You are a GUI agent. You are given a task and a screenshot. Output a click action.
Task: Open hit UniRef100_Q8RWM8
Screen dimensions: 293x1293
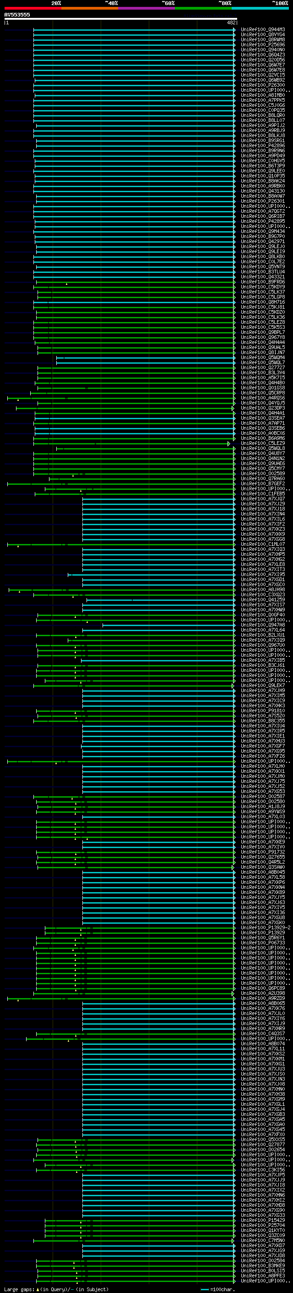(263, 39)
